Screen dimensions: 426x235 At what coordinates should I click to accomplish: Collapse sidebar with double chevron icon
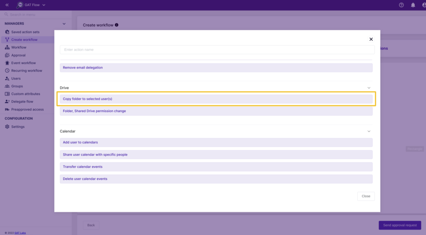(7, 5)
